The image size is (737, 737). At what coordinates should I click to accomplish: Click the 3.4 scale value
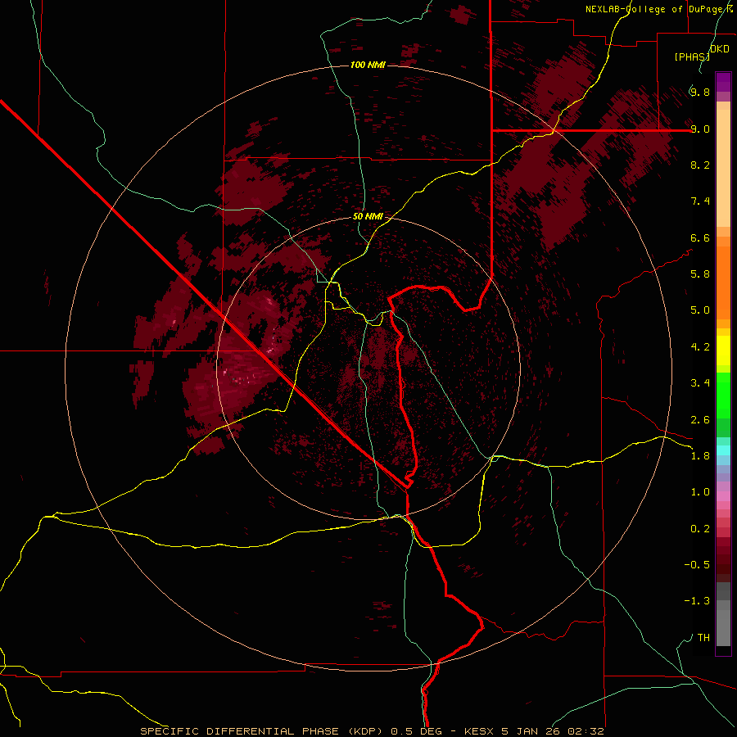coord(700,383)
